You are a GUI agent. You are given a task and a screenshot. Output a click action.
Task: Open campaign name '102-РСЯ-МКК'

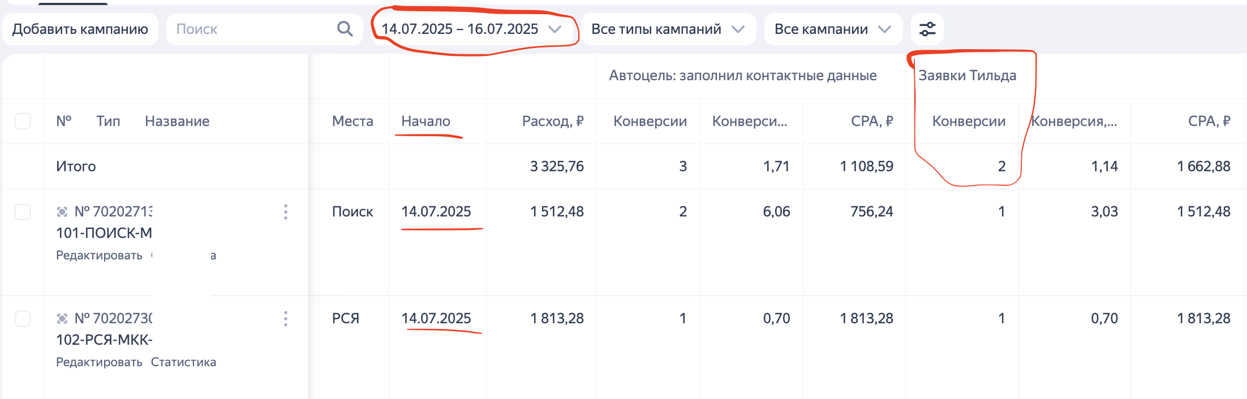104,340
